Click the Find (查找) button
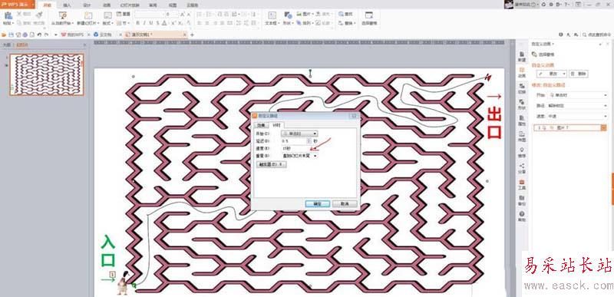The height and width of the screenshot is (297, 614). click(x=346, y=14)
